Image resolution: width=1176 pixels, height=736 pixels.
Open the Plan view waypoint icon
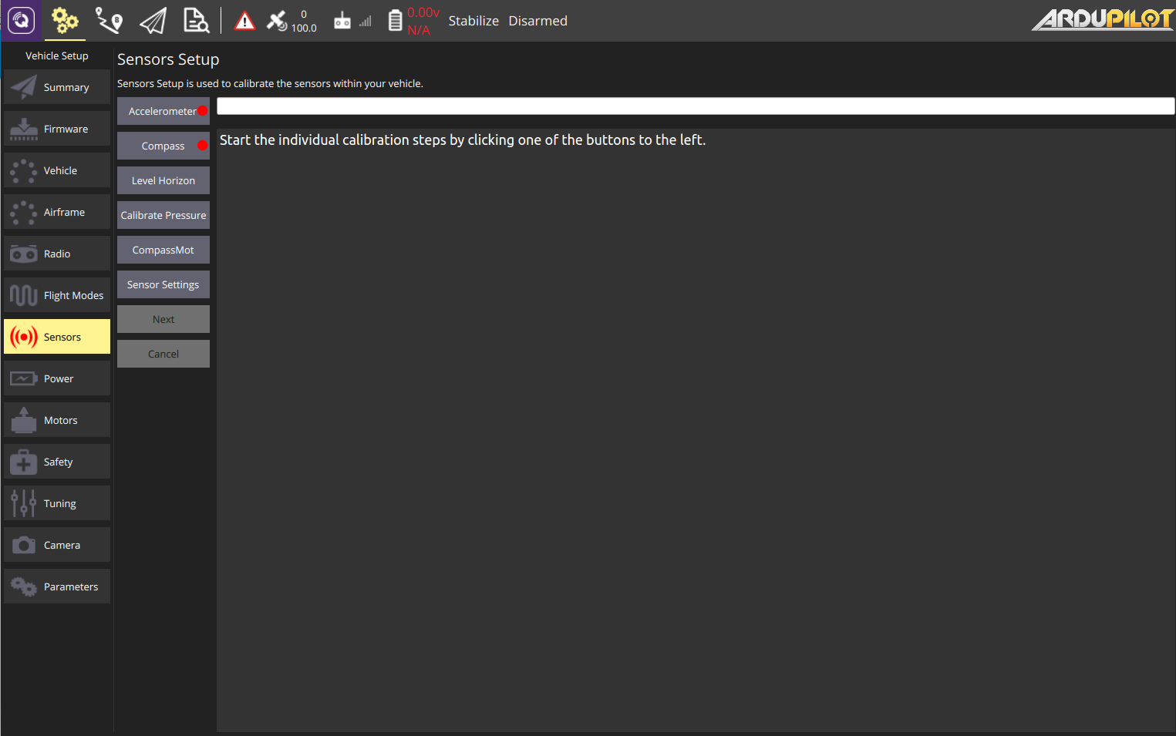(109, 21)
